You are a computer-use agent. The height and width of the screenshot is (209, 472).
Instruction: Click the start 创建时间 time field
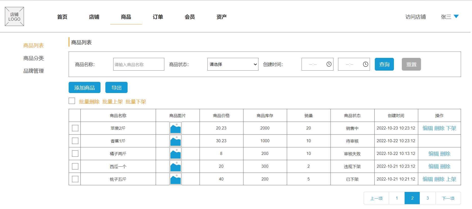point(317,64)
